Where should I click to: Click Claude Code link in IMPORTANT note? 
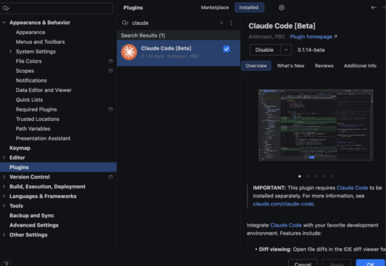(352, 188)
